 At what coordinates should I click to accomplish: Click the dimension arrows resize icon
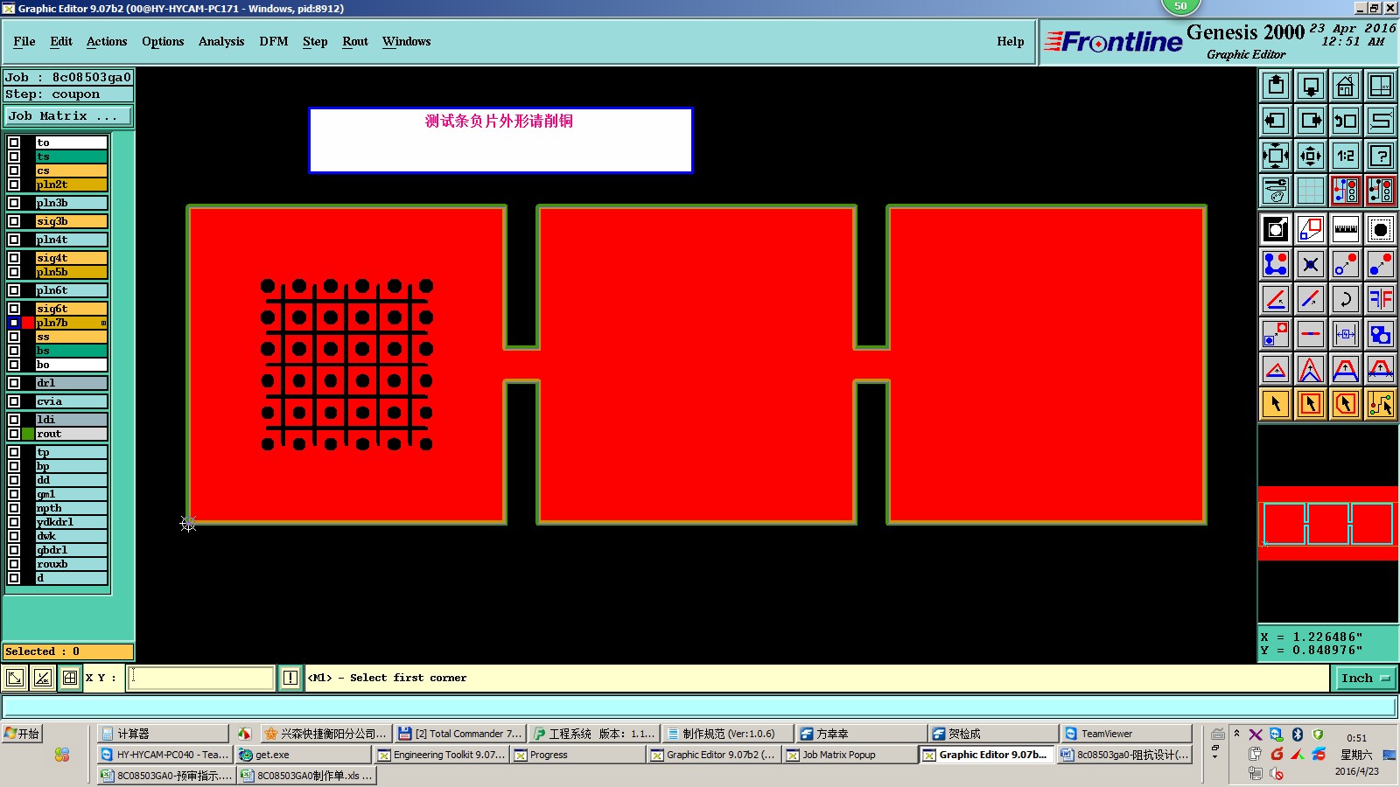1346,334
